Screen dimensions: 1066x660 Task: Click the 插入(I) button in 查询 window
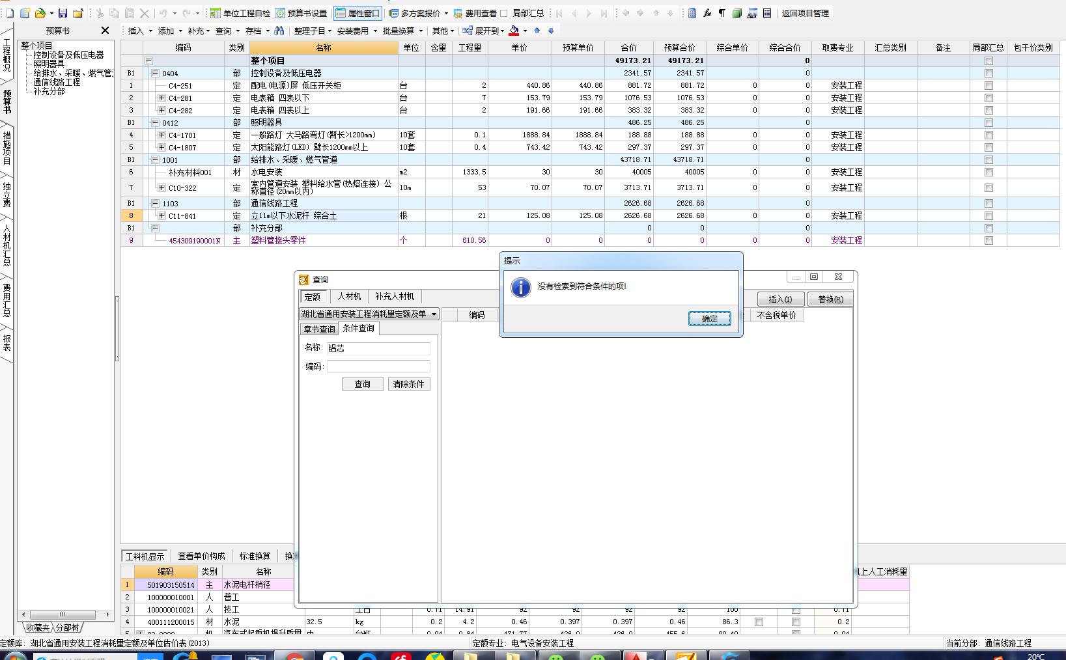click(780, 299)
